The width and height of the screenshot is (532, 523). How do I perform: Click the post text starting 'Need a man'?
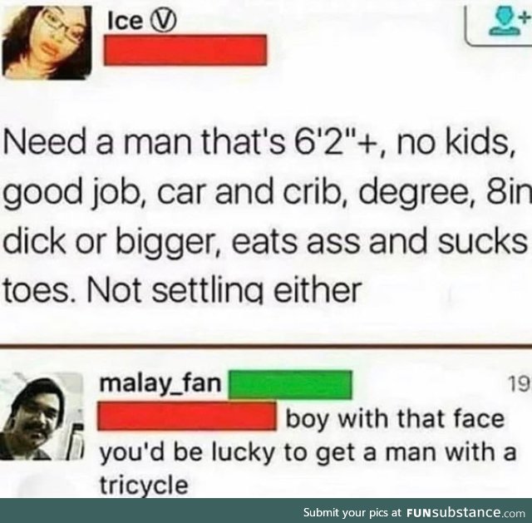266,217
